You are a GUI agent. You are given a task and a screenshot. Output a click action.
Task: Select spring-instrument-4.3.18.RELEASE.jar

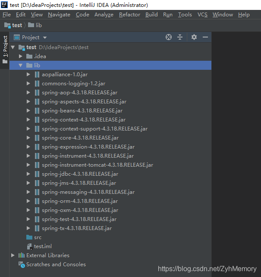[88, 156]
